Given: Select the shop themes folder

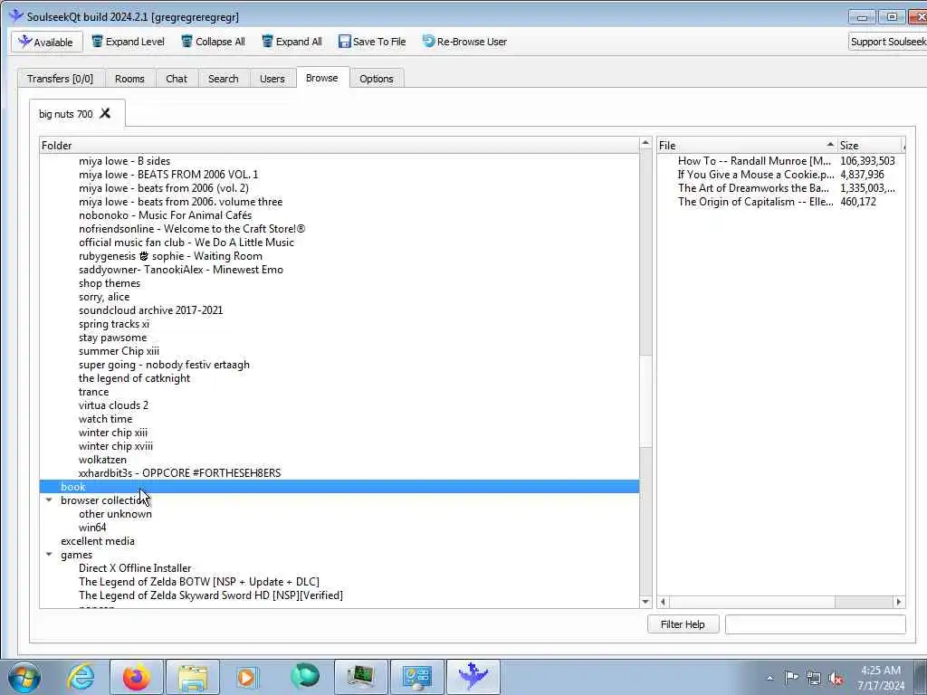Looking at the screenshot, I should pyautogui.click(x=110, y=282).
